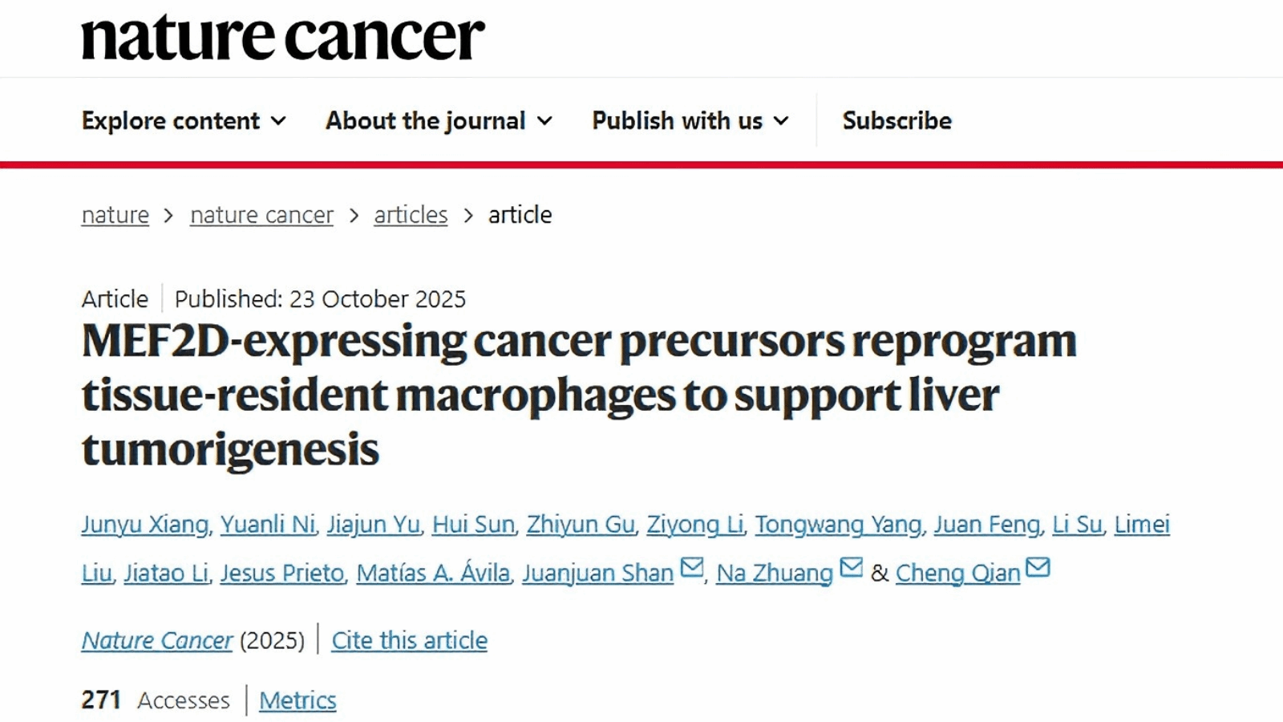
Task: Open Jesus Prieto's author page
Action: [282, 573]
